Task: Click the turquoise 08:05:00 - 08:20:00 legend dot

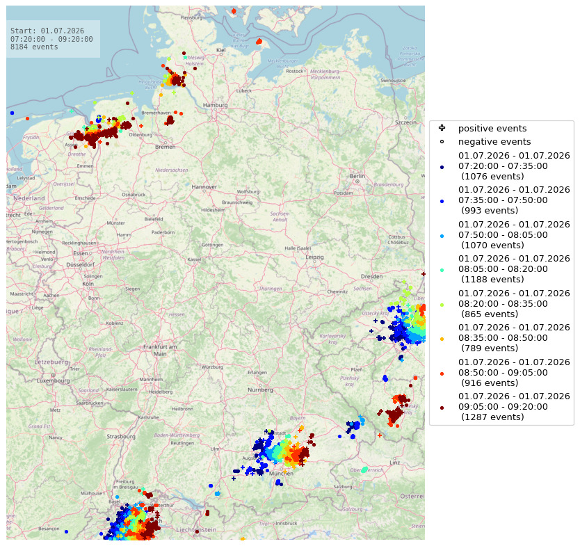Action: coord(442,270)
